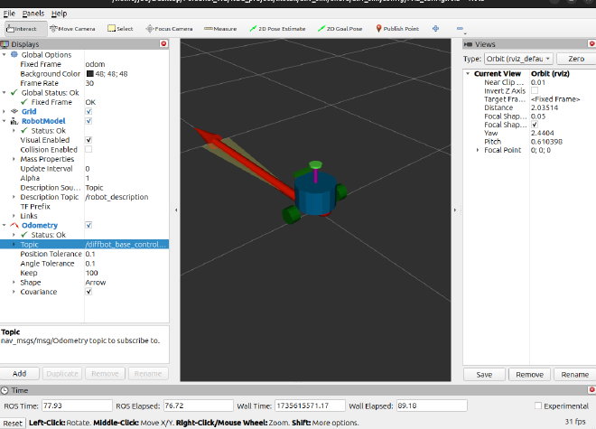Viewport: 596px width, 429px height.
Task: Click the Time panel clock icon
Action: [x=5, y=390]
